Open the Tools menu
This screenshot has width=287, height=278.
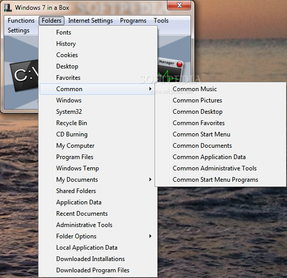click(x=161, y=21)
